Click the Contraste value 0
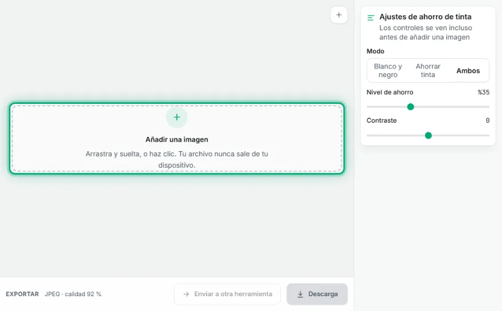This screenshot has height=311, width=502. [x=487, y=120]
